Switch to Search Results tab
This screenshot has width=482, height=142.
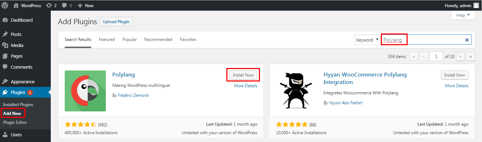(x=78, y=40)
